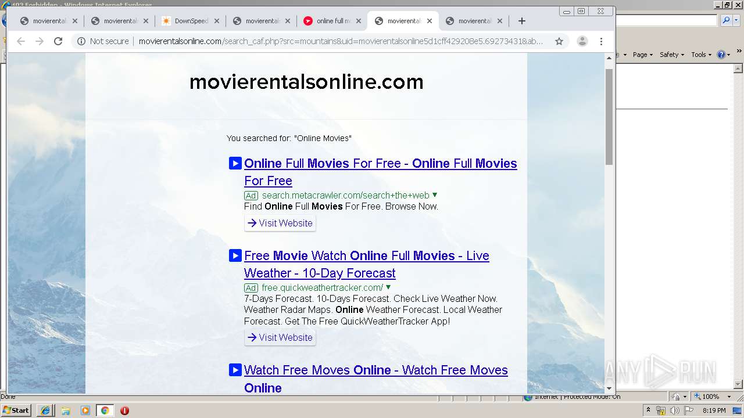Click the 8:19 PM taskbar clock
The height and width of the screenshot is (418, 744).
click(714, 410)
